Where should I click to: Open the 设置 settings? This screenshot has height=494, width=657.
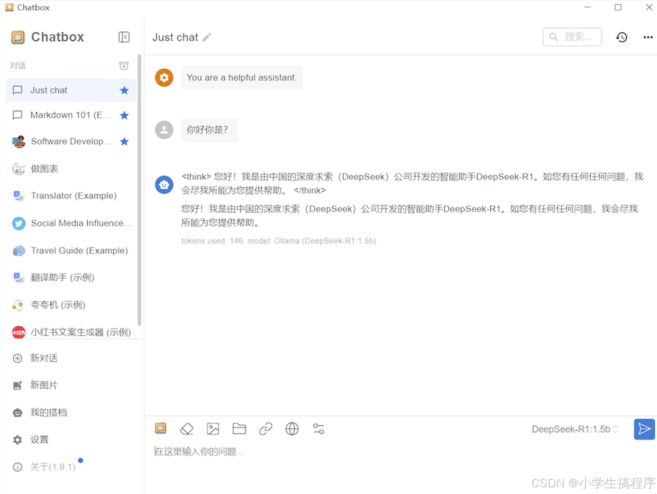(71, 439)
